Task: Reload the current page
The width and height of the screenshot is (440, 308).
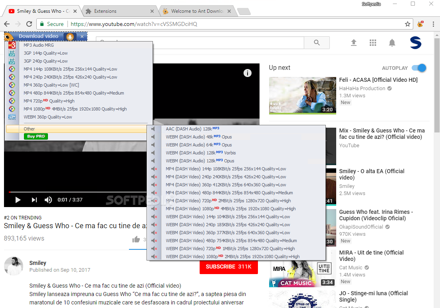Action: [x=29, y=24]
